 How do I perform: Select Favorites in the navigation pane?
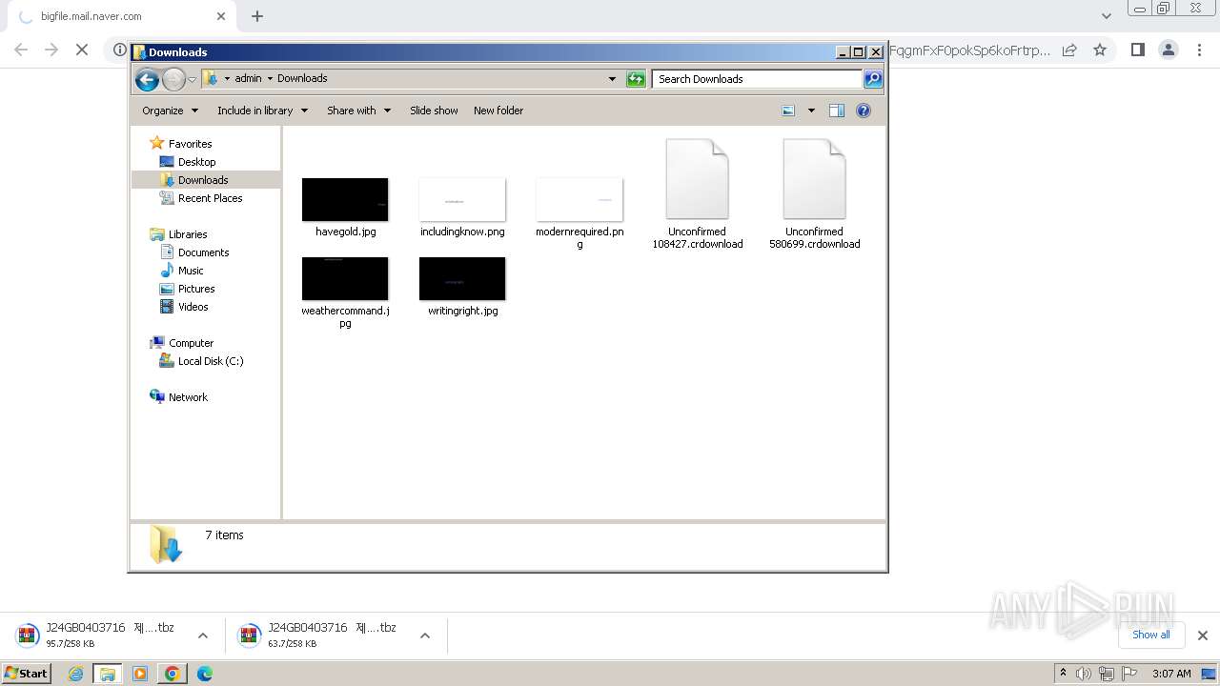(190, 144)
